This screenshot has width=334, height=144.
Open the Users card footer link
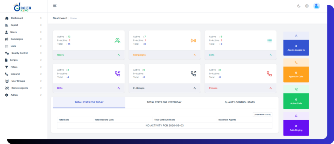[x=60, y=55]
